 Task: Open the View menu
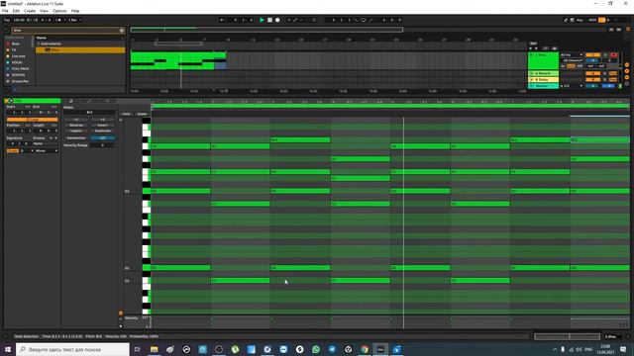(x=44, y=11)
